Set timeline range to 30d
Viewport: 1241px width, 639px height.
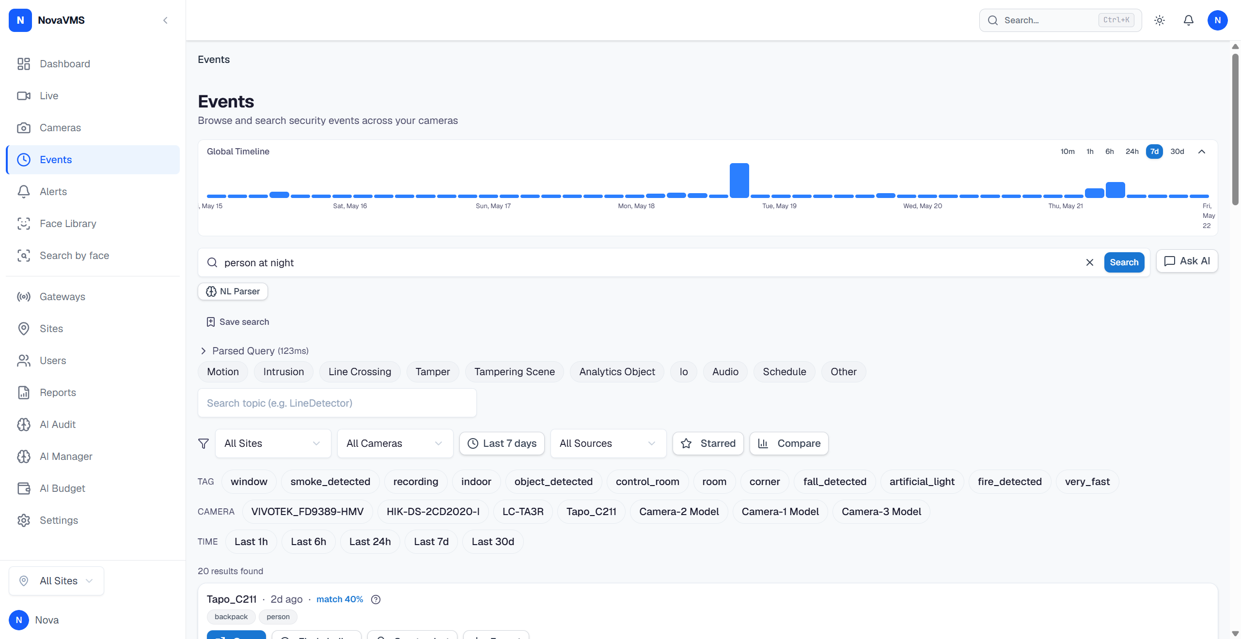[x=1177, y=152]
